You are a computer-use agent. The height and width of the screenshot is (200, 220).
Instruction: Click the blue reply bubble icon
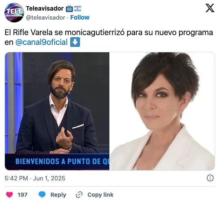(x=42, y=195)
